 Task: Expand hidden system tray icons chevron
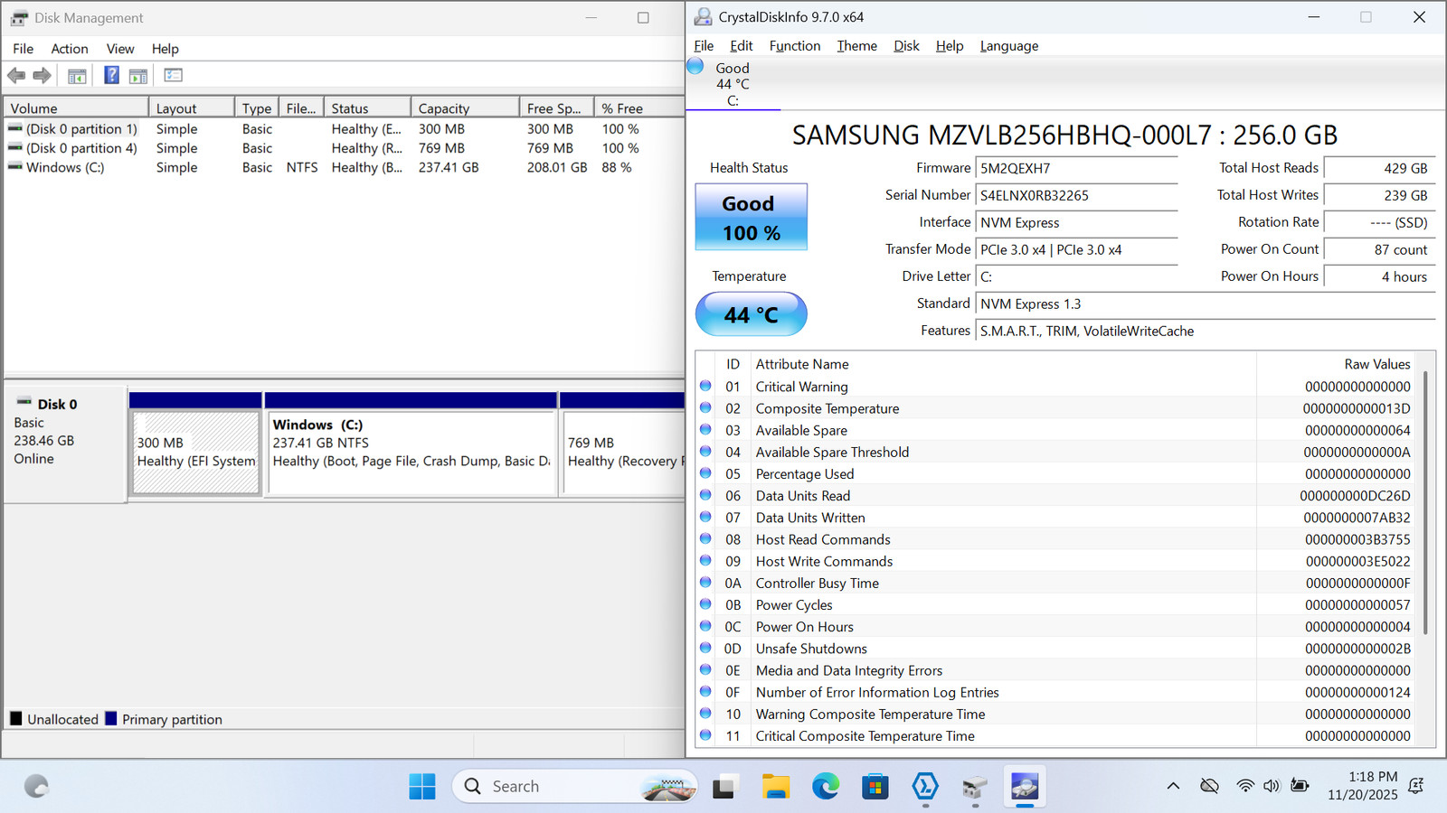click(1173, 786)
